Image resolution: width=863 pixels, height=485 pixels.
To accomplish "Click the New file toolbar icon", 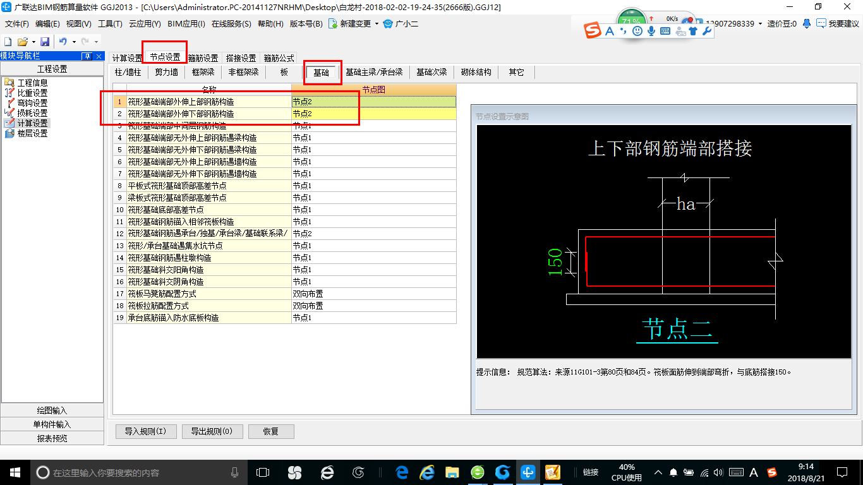I will point(8,42).
